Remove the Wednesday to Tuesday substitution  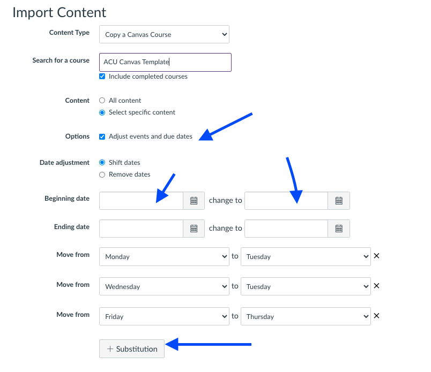point(376,286)
